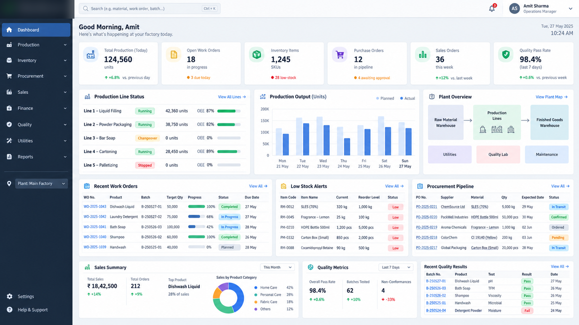
Task: Open Utilities in the sidebar
Action: pyautogui.click(x=36, y=141)
